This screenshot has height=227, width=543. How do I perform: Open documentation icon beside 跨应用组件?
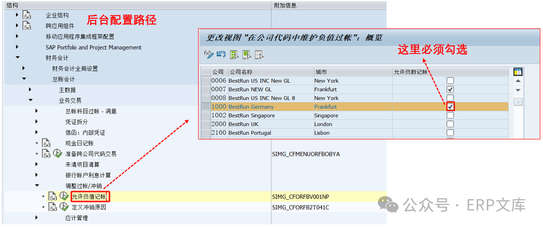coord(27,26)
